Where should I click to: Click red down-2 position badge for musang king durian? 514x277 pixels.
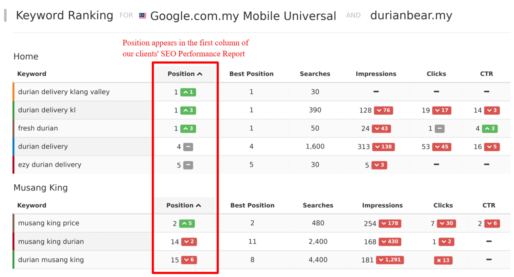(x=189, y=242)
